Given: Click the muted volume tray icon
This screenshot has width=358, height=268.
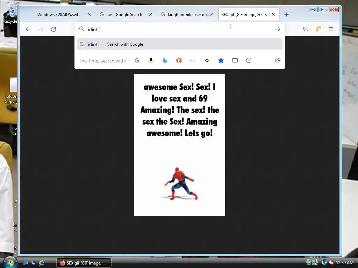Looking at the screenshot, I should click(x=331, y=262).
